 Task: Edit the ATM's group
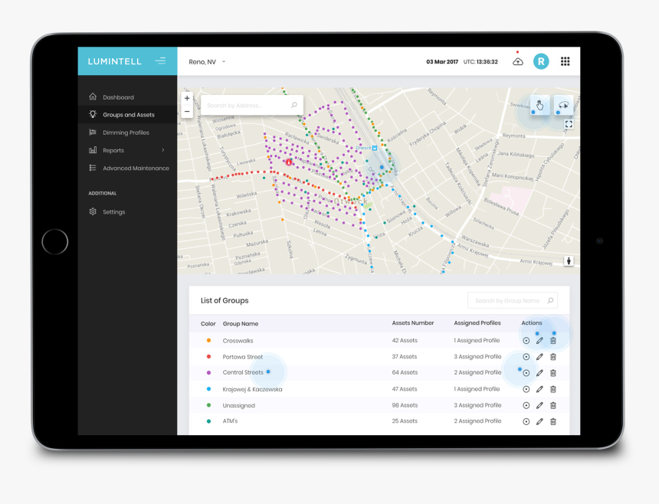click(x=539, y=421)
